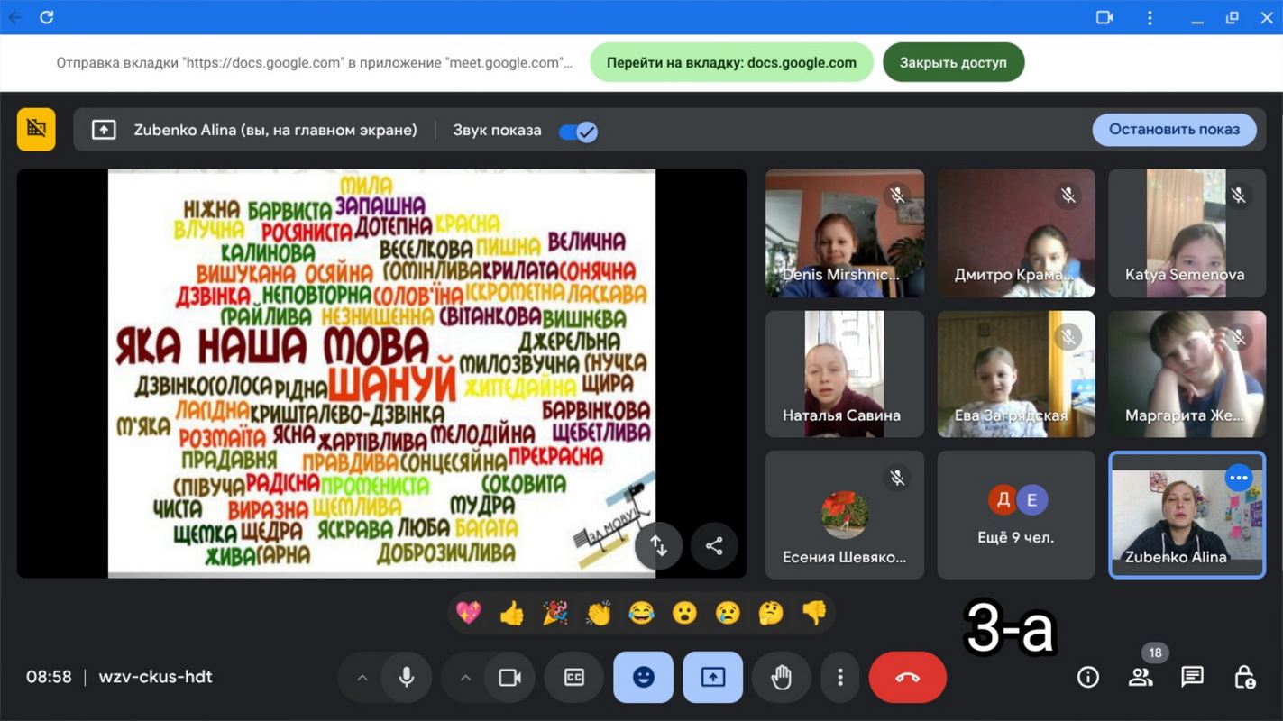
Task: Click Закрыть доступ button
Action: tap(953, 63)
